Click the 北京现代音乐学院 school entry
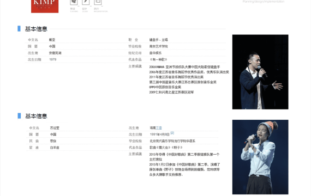Viewport: 311px width, 196px height. click(x=172, y=141)
